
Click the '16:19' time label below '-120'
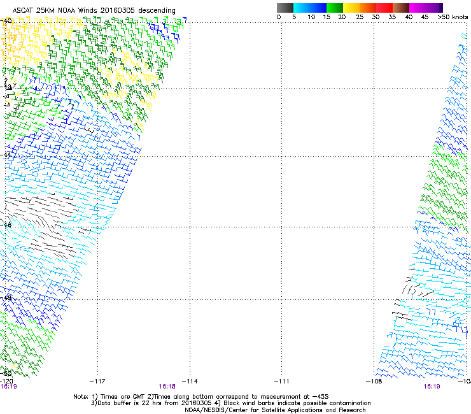[8, 387]
